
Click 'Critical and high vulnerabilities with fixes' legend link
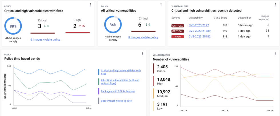[x=121, y=72]
